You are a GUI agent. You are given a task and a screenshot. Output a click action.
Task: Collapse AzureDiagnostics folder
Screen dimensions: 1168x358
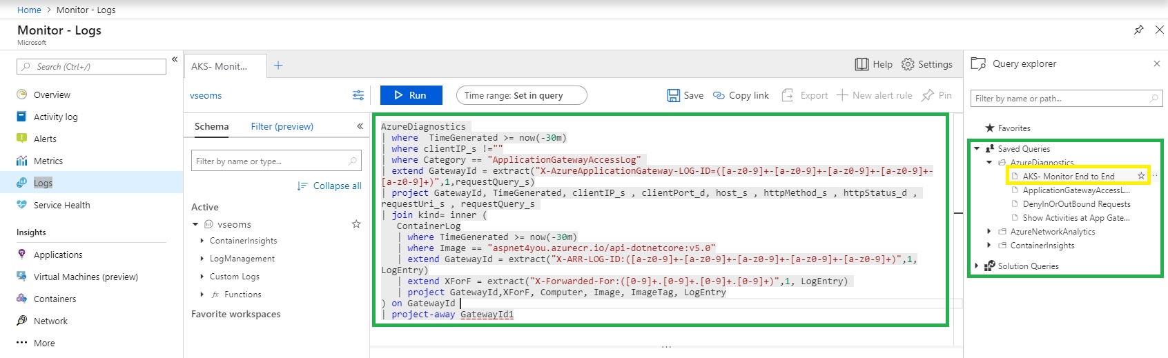989,162
